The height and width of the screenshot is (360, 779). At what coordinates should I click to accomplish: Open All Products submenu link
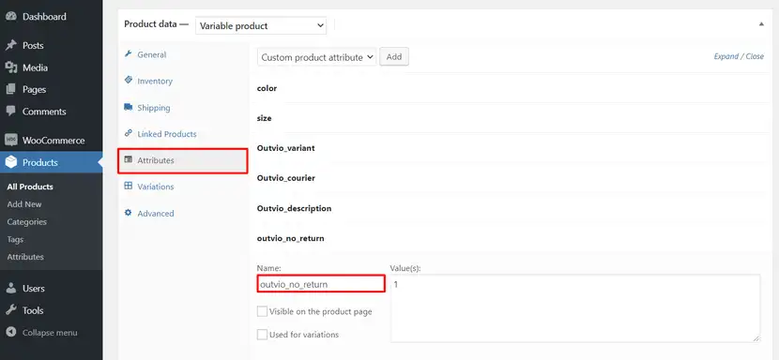(30, 187)
